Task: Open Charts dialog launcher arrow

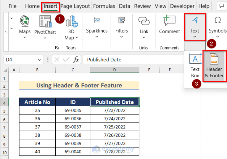Action: point(57,48)
